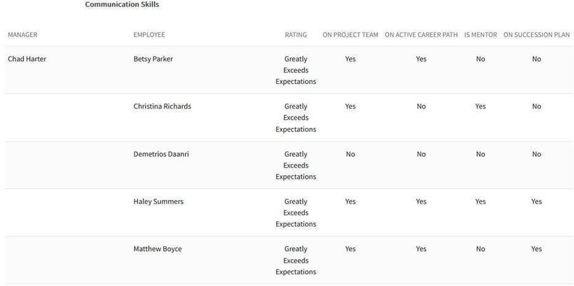The height and width of the screenshot is (286, 574).
Task: Click the ON SUCCESSION PLAN header
Action: pos(536,35)
